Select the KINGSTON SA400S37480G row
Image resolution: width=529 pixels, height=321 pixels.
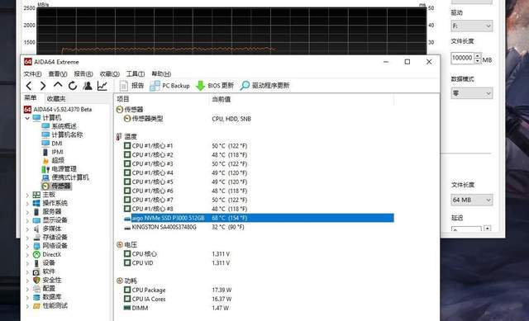[x=259, y=227]
